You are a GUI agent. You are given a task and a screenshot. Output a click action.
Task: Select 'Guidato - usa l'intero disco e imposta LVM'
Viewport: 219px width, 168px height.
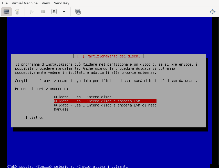point(105,101)
